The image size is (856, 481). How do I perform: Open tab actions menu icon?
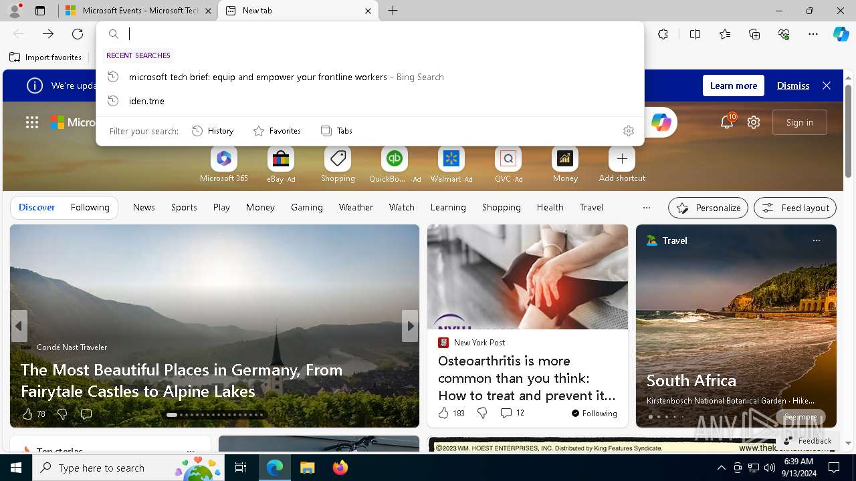coord(40,11)
